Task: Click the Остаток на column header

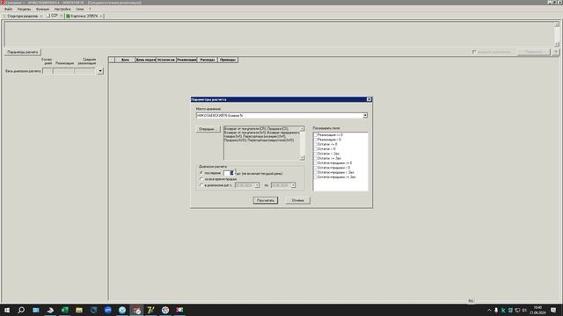Action: (x=166, y=60)
